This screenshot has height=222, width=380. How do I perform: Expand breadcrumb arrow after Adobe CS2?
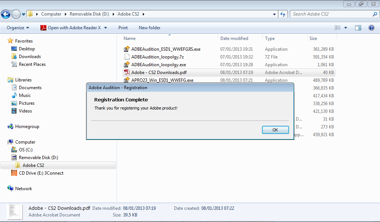pos(144,14)
